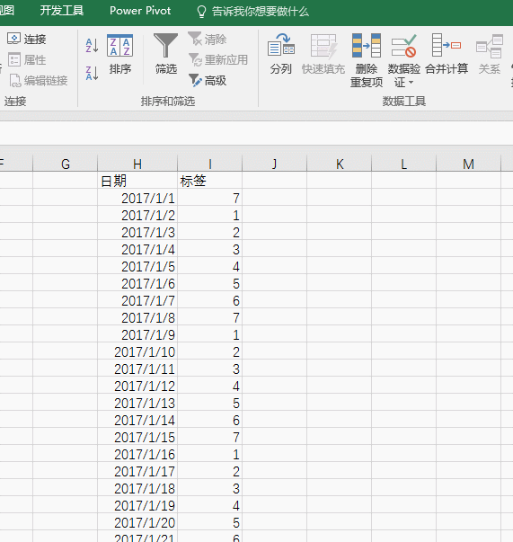
Task: Select the cell 2017/1/8
Action: click(137, 317)
